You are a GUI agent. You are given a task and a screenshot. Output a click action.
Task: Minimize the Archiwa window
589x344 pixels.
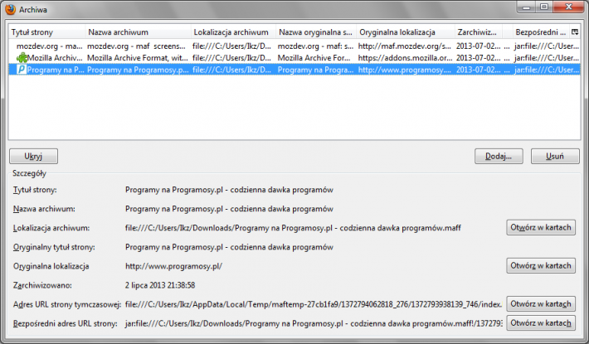[527, 7]
